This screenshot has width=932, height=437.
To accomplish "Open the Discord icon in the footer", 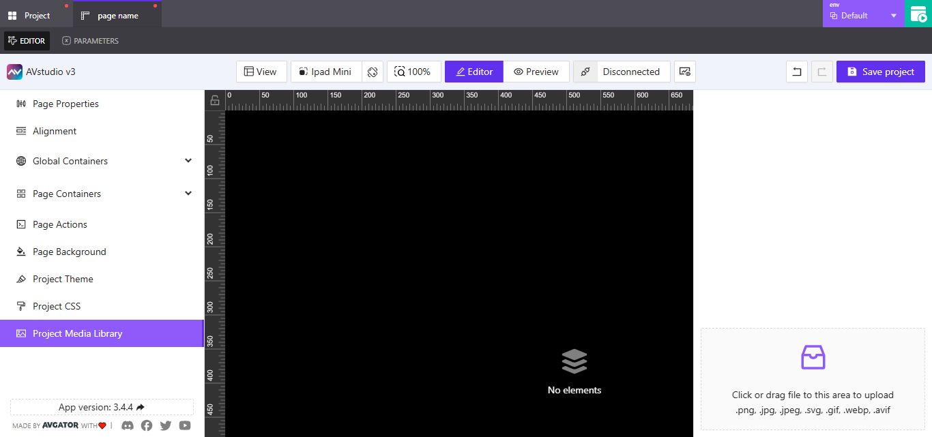I will pyautogui.click(x=128, y=425).
